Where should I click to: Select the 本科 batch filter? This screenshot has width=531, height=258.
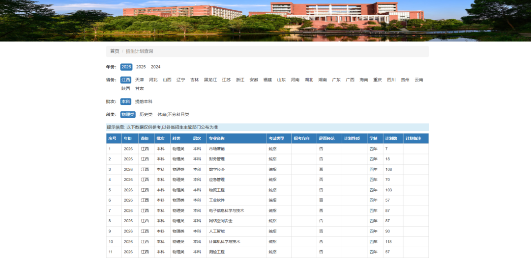pos(126,102)
